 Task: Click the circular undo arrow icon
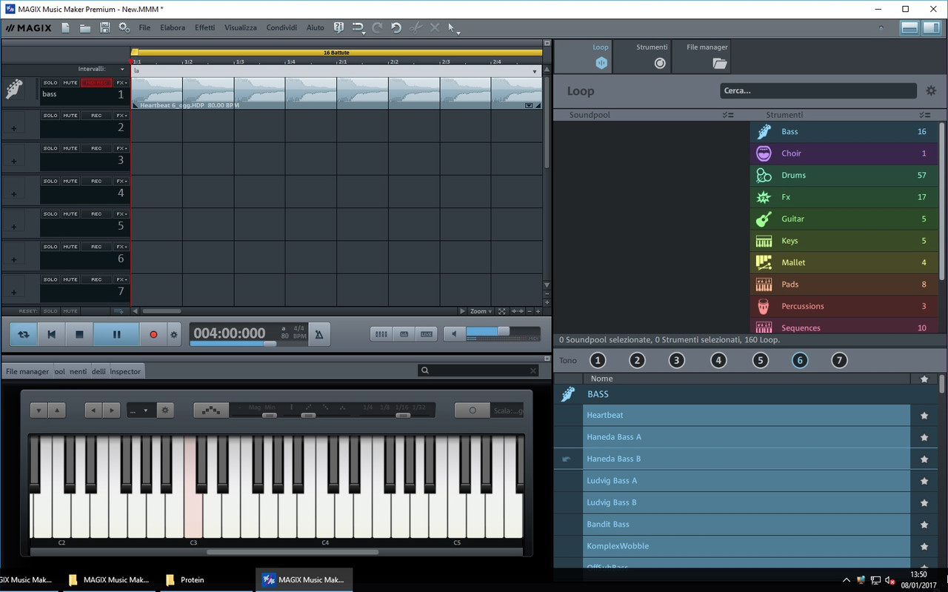click(x=396, y=27)
